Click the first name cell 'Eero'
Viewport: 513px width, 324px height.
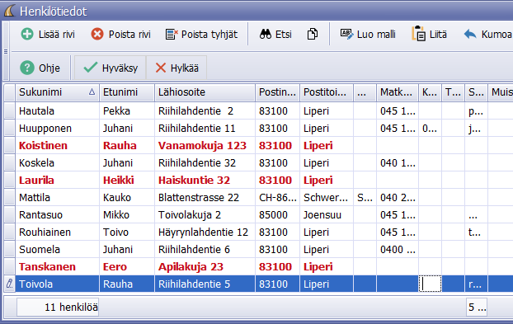(x=127, y=267)
